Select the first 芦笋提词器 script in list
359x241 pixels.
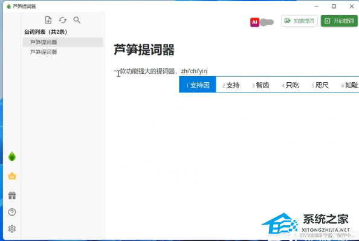point(63,42)
